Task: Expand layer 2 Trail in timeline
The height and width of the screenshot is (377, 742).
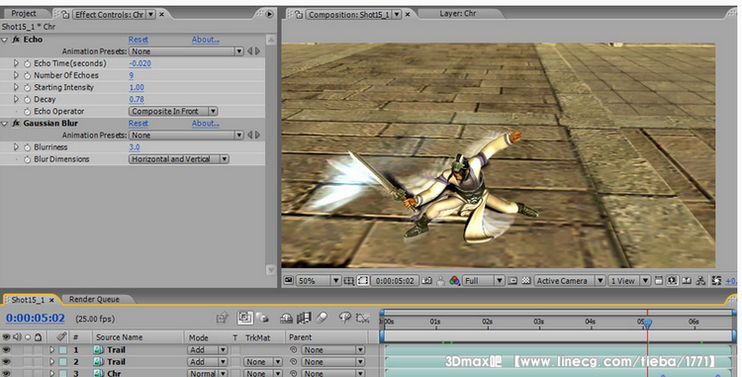Action: 52,361
